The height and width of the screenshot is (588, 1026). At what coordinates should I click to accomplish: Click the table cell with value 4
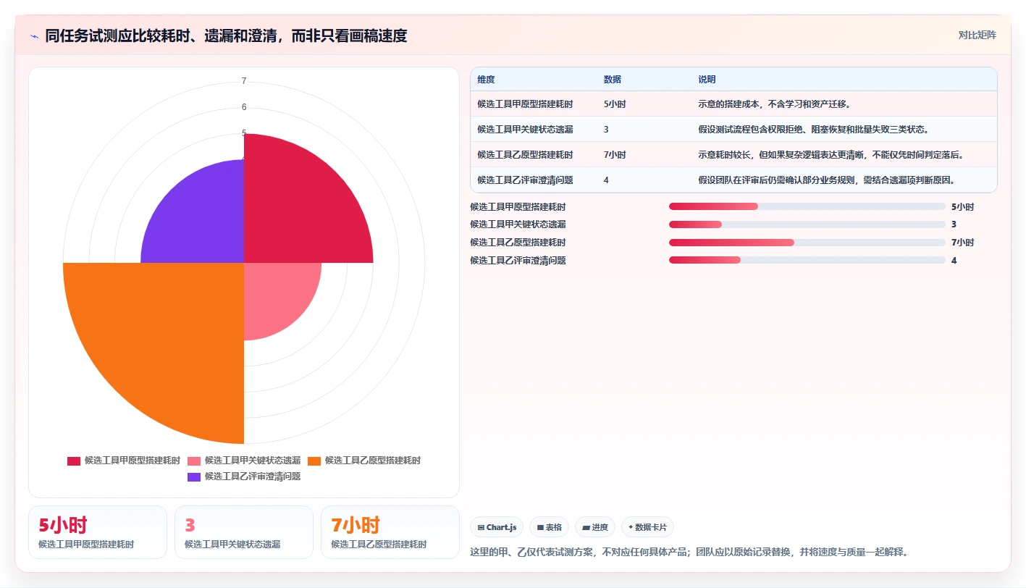606,180
